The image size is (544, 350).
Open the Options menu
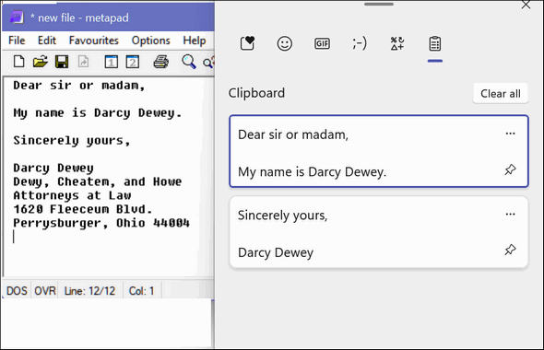pyautogui.click(x=151, y=41)
